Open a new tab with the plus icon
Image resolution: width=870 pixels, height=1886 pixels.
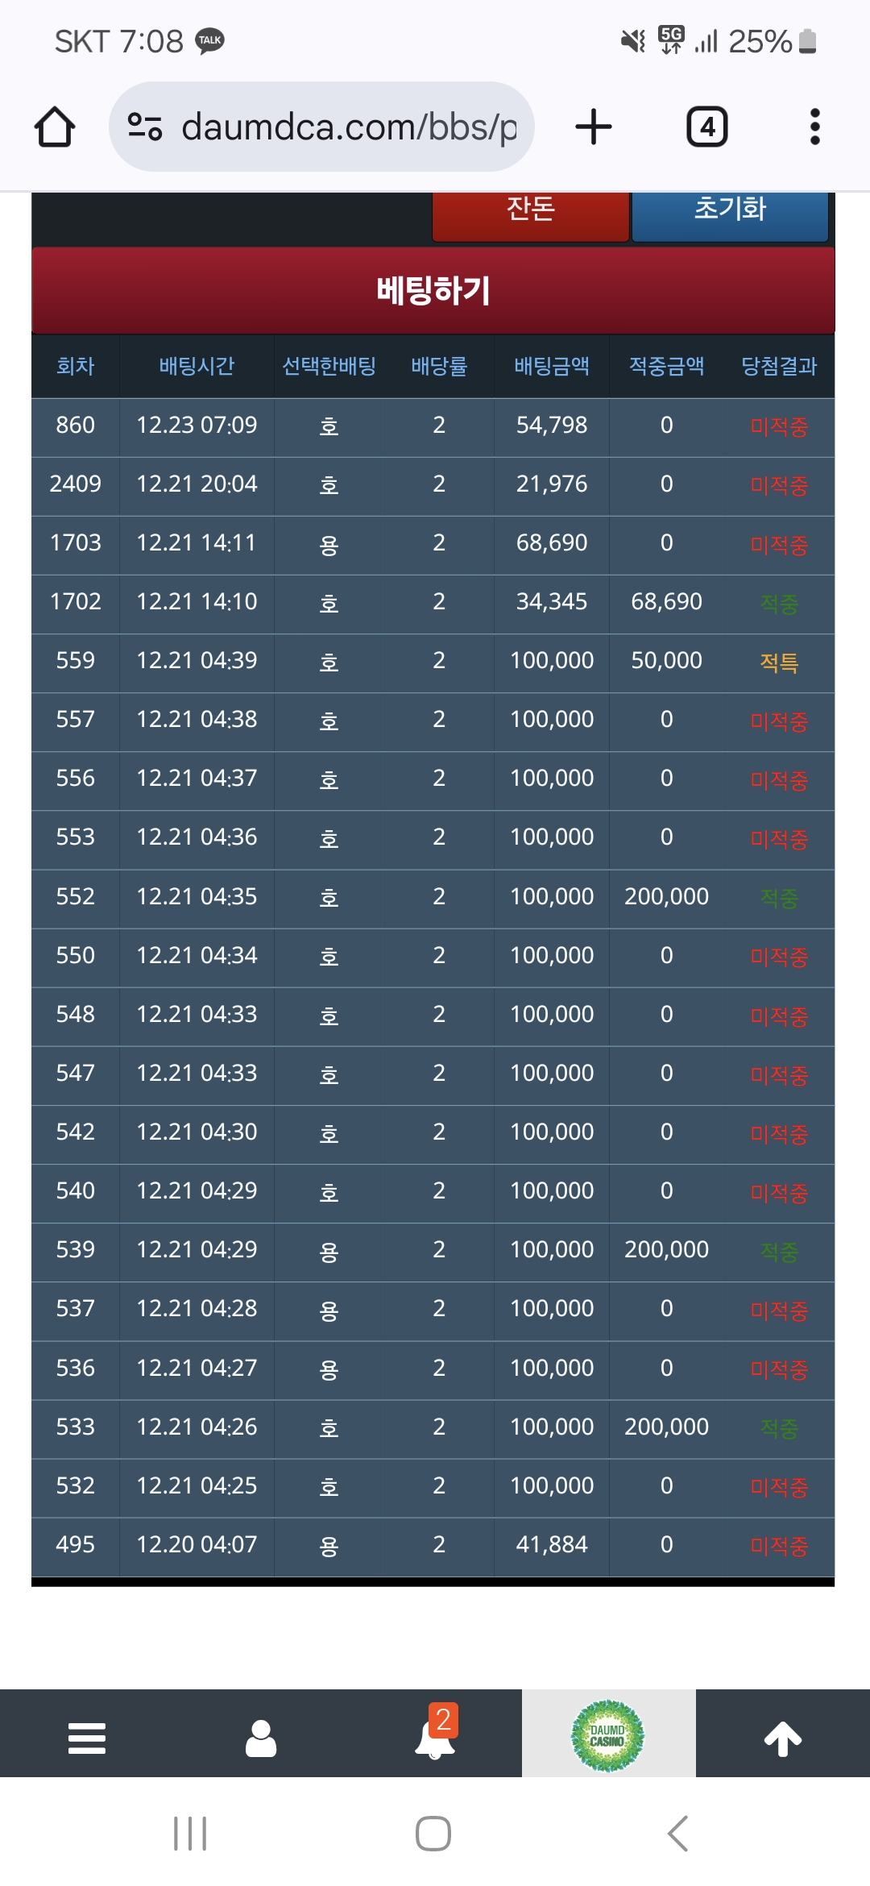point(594,127)
